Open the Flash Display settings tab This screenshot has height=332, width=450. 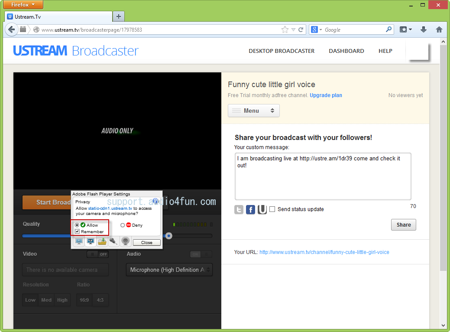pyautogui.click(x=79, y=241)
